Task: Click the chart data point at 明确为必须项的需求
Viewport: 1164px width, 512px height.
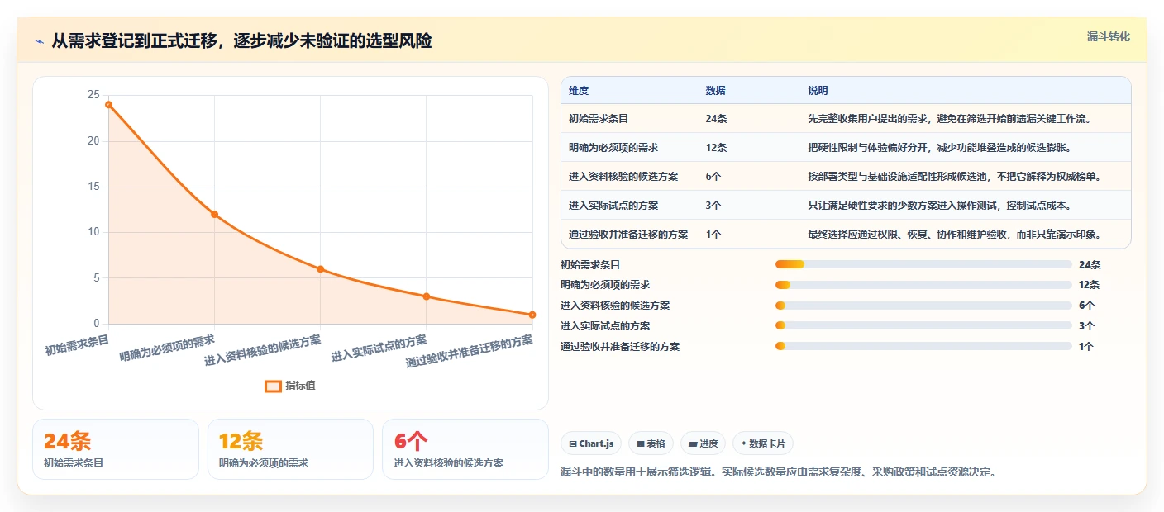Action: [x=214, y=214]
